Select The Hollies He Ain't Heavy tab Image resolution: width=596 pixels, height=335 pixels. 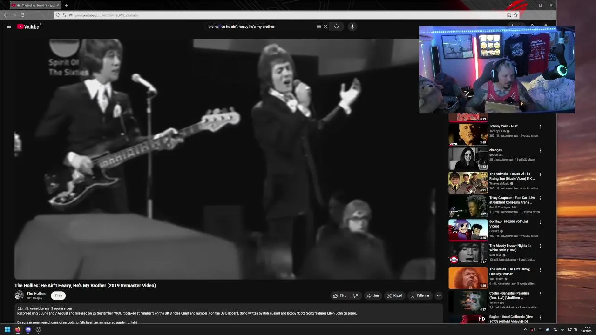35,5
